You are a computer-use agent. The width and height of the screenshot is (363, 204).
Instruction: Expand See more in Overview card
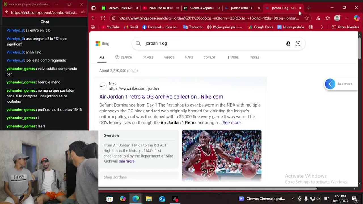coord(126,161)
